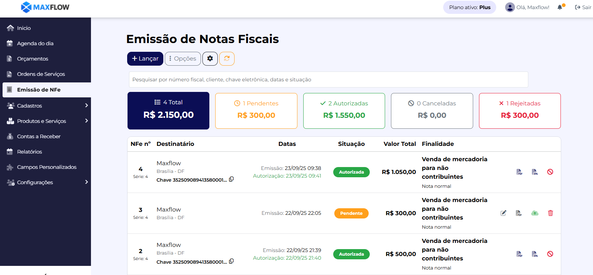Delete NFe 3 with the trash icon
Image resolution: width=593 pixels, height=275 pixels.
(551, 213)
